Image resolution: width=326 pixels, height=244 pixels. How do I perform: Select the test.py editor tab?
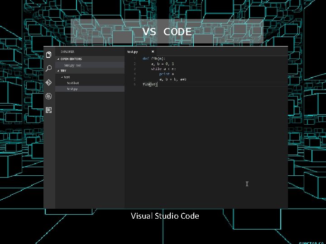140,52
